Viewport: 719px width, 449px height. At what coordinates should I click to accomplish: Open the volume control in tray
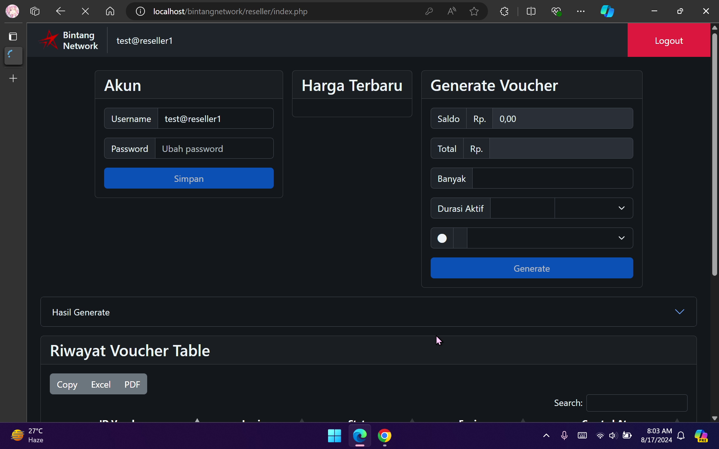point(613,436)
